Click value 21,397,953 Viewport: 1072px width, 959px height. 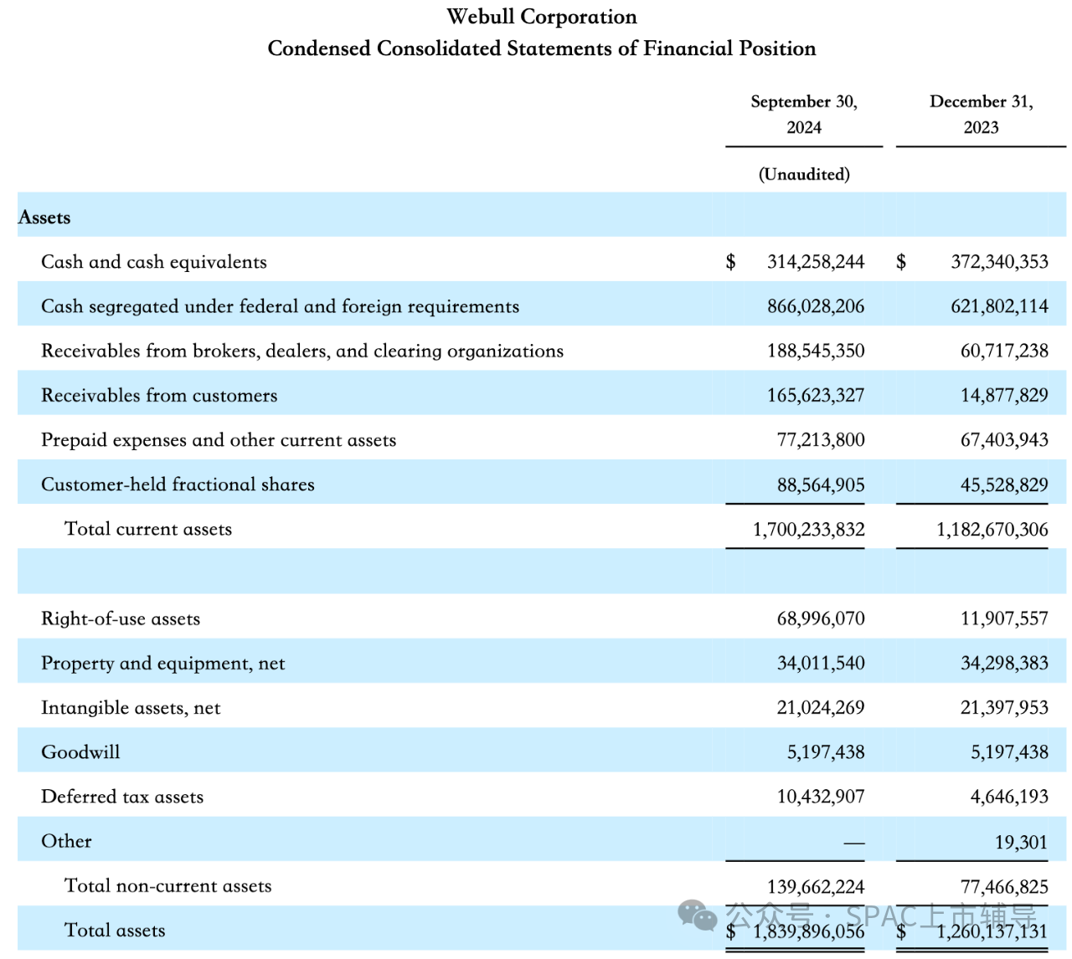point(1004,708)
